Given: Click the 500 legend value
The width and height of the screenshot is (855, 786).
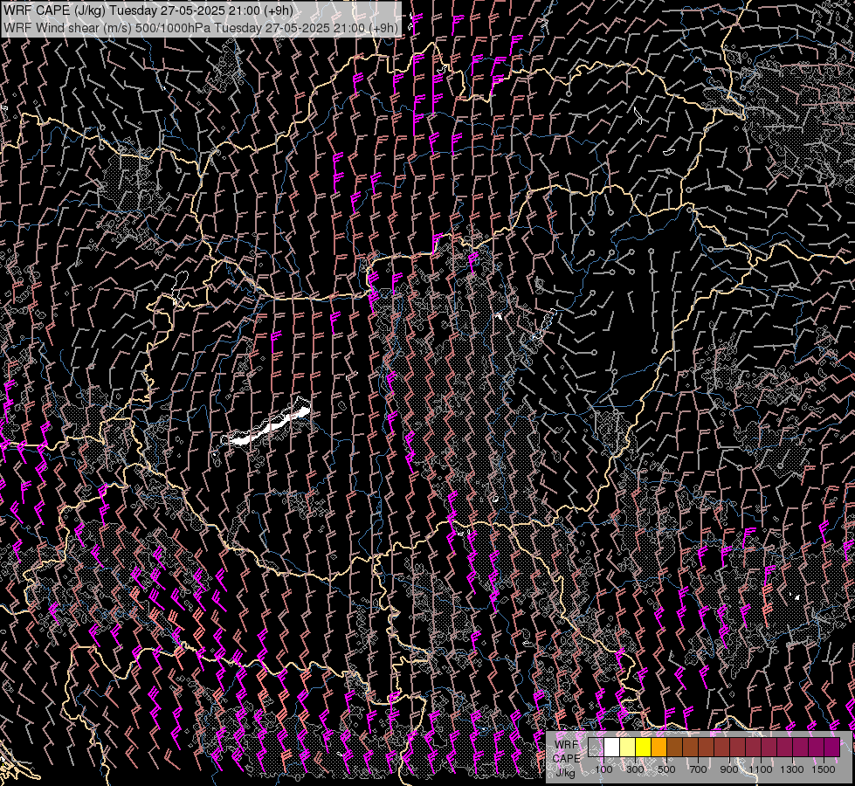Looking at the screenshot, I should point(666,769).
